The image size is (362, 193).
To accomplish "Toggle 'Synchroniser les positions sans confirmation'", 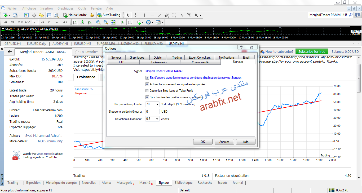I will click(147, 97).
